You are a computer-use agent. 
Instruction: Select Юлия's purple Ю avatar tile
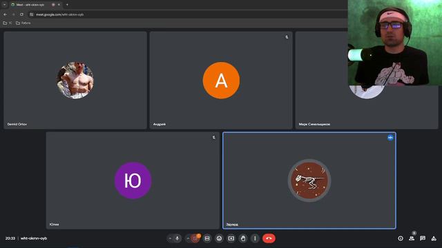pos(133,180)
